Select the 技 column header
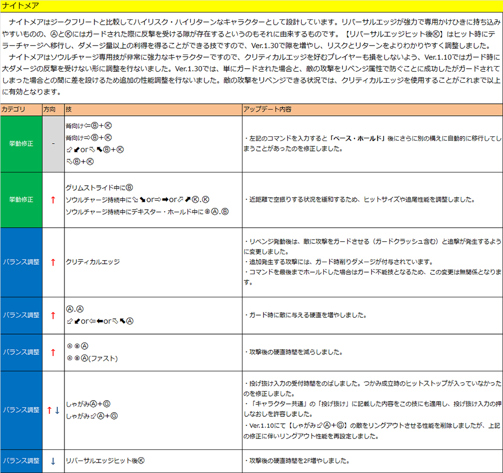 [69, 110]
